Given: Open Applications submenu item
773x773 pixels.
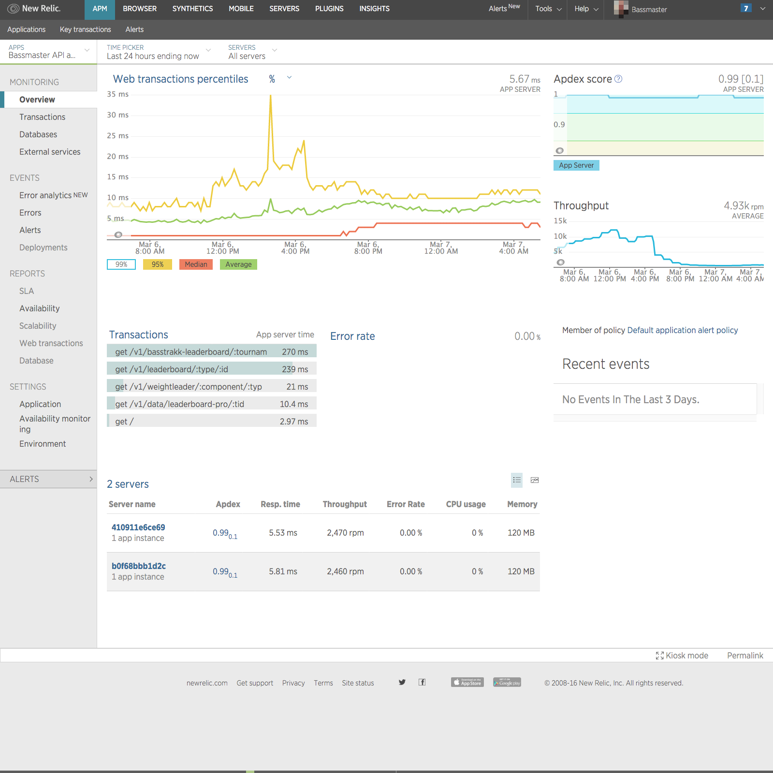Looking at the screenshot, I should tap(27, 29).
